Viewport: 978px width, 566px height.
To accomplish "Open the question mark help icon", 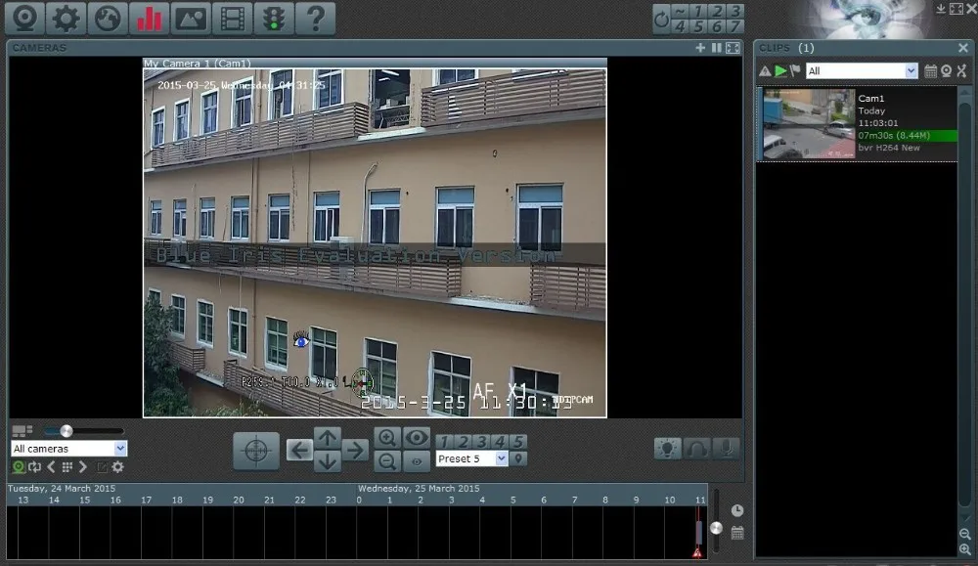I will pyautogui.click(x=316, y=18).
